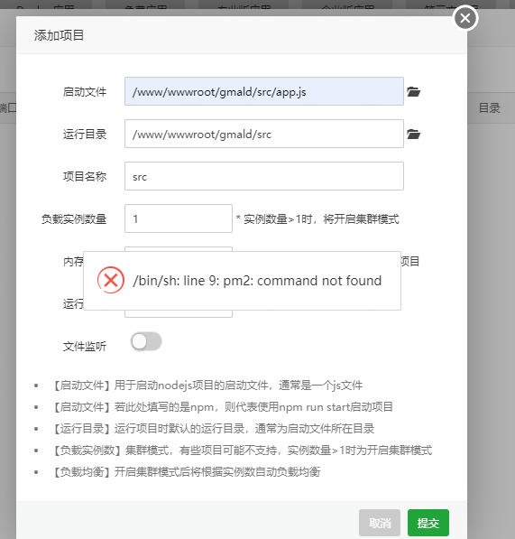The width and height of the screenshot is (515, 539).
Task: Edit the 项目名称 field containing src
Action: [264, 176]
